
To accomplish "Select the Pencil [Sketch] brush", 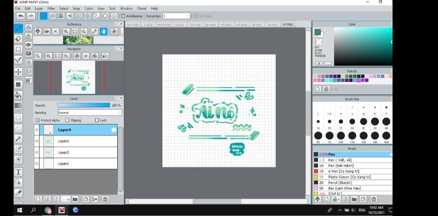I will click(352, 183).
